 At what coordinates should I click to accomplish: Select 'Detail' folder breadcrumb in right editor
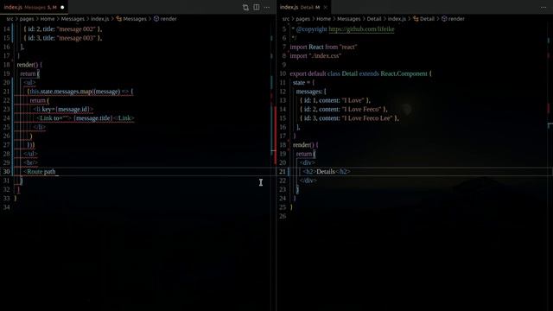point(374,19)
